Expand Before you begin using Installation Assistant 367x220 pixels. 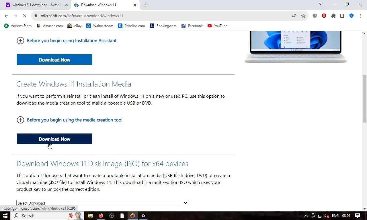coord(67,41)
